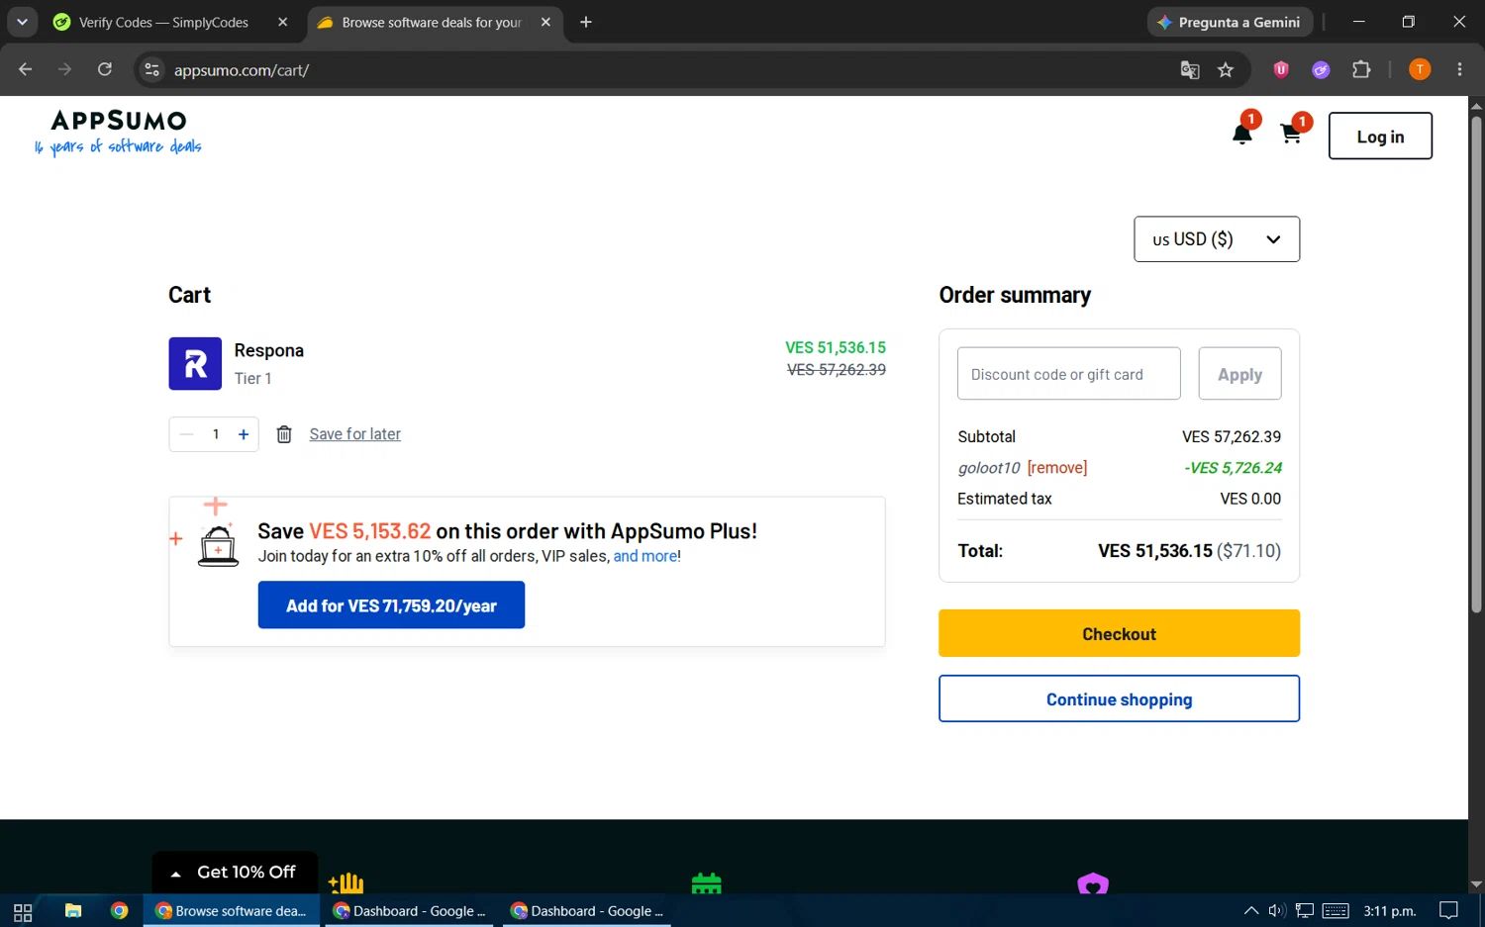1485x927 pixels.
Task: Go back with browser back arrow
Action: pyautogui.click(x=26, y=69)
